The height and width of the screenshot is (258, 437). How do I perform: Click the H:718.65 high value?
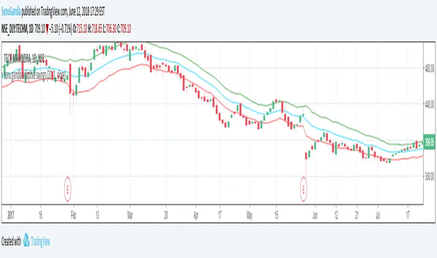click(x=95, y=29)
